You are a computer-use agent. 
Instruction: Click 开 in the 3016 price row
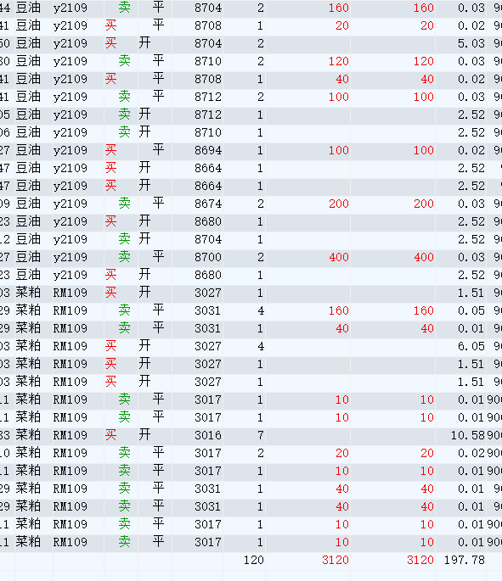click(x=144, y=434)
